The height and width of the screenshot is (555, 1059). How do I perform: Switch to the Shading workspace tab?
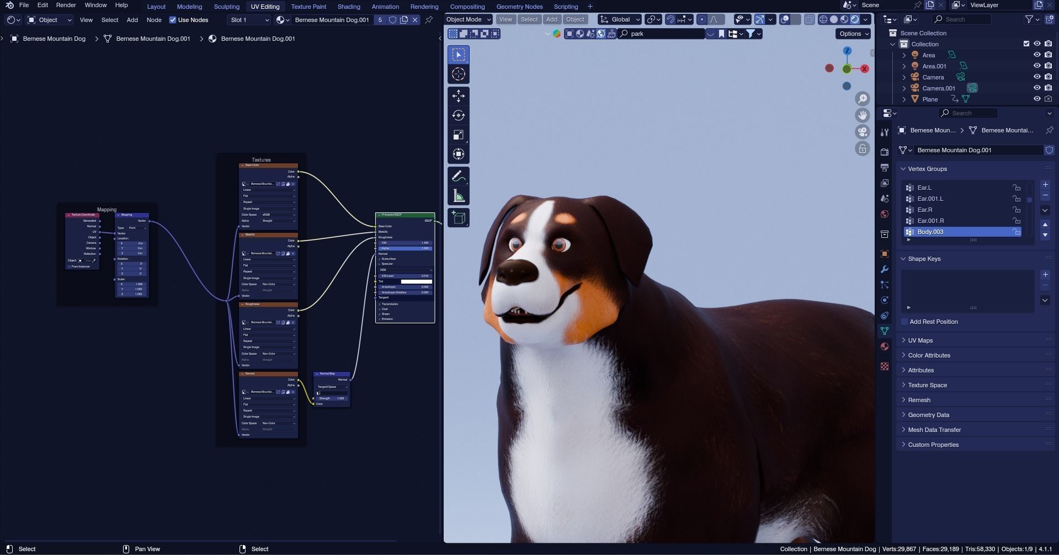click(x=349, y=7)
